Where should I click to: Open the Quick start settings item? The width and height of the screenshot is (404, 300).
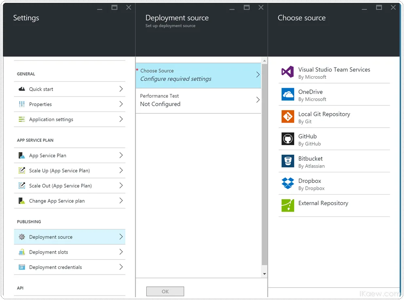click(69, 89)
